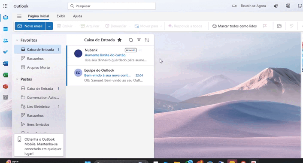Click Marcar todos como lidos button
The width and height of the screenshot is (303, 163).
pos(234,26)
